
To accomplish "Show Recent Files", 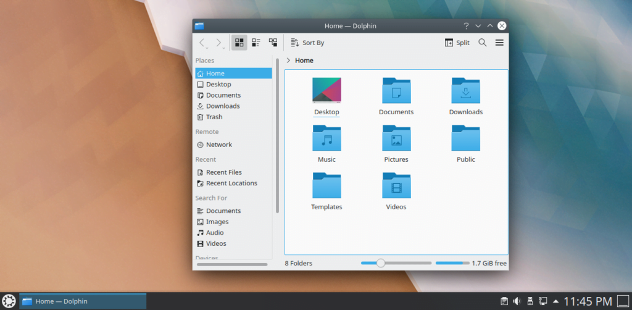I will click(x=234, y=172).
